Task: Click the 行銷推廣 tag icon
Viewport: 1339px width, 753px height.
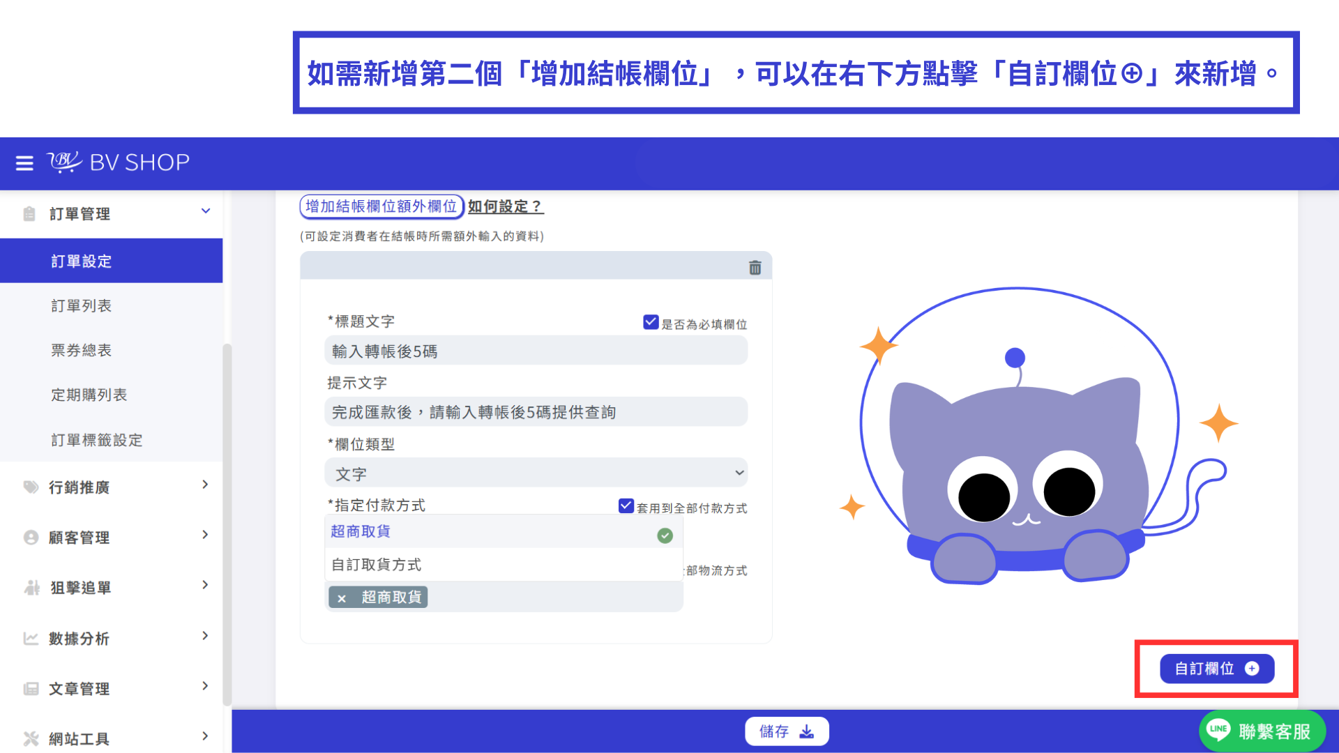Action: pos(31,487)
